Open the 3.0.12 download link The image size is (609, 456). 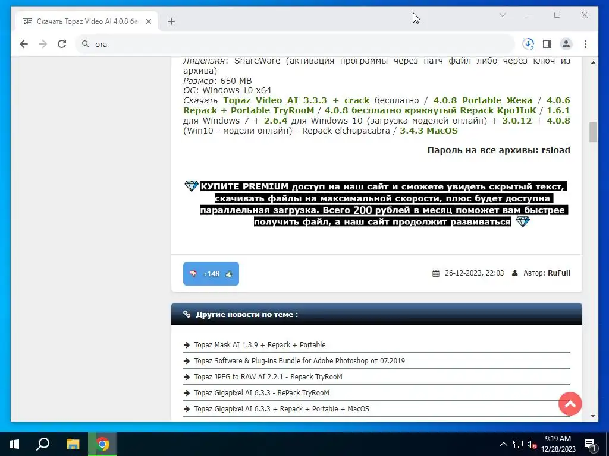coord(517,121)
